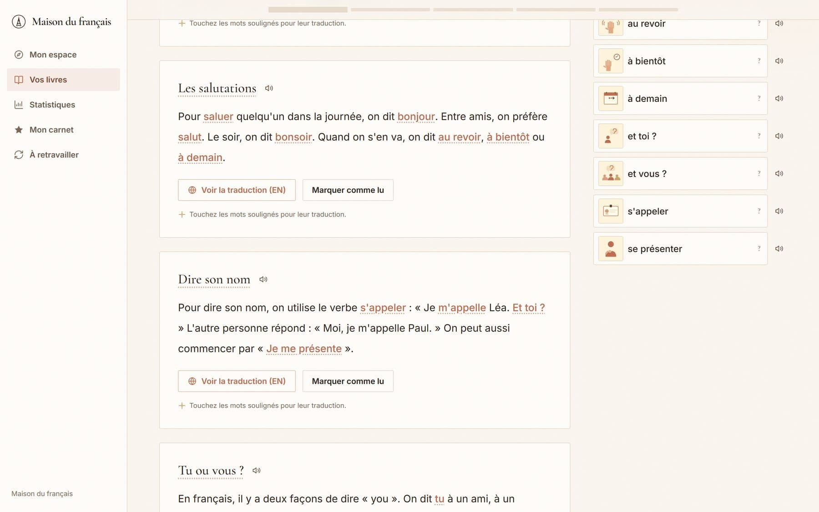Play pronunciation of à demain

tap(779, 98)
